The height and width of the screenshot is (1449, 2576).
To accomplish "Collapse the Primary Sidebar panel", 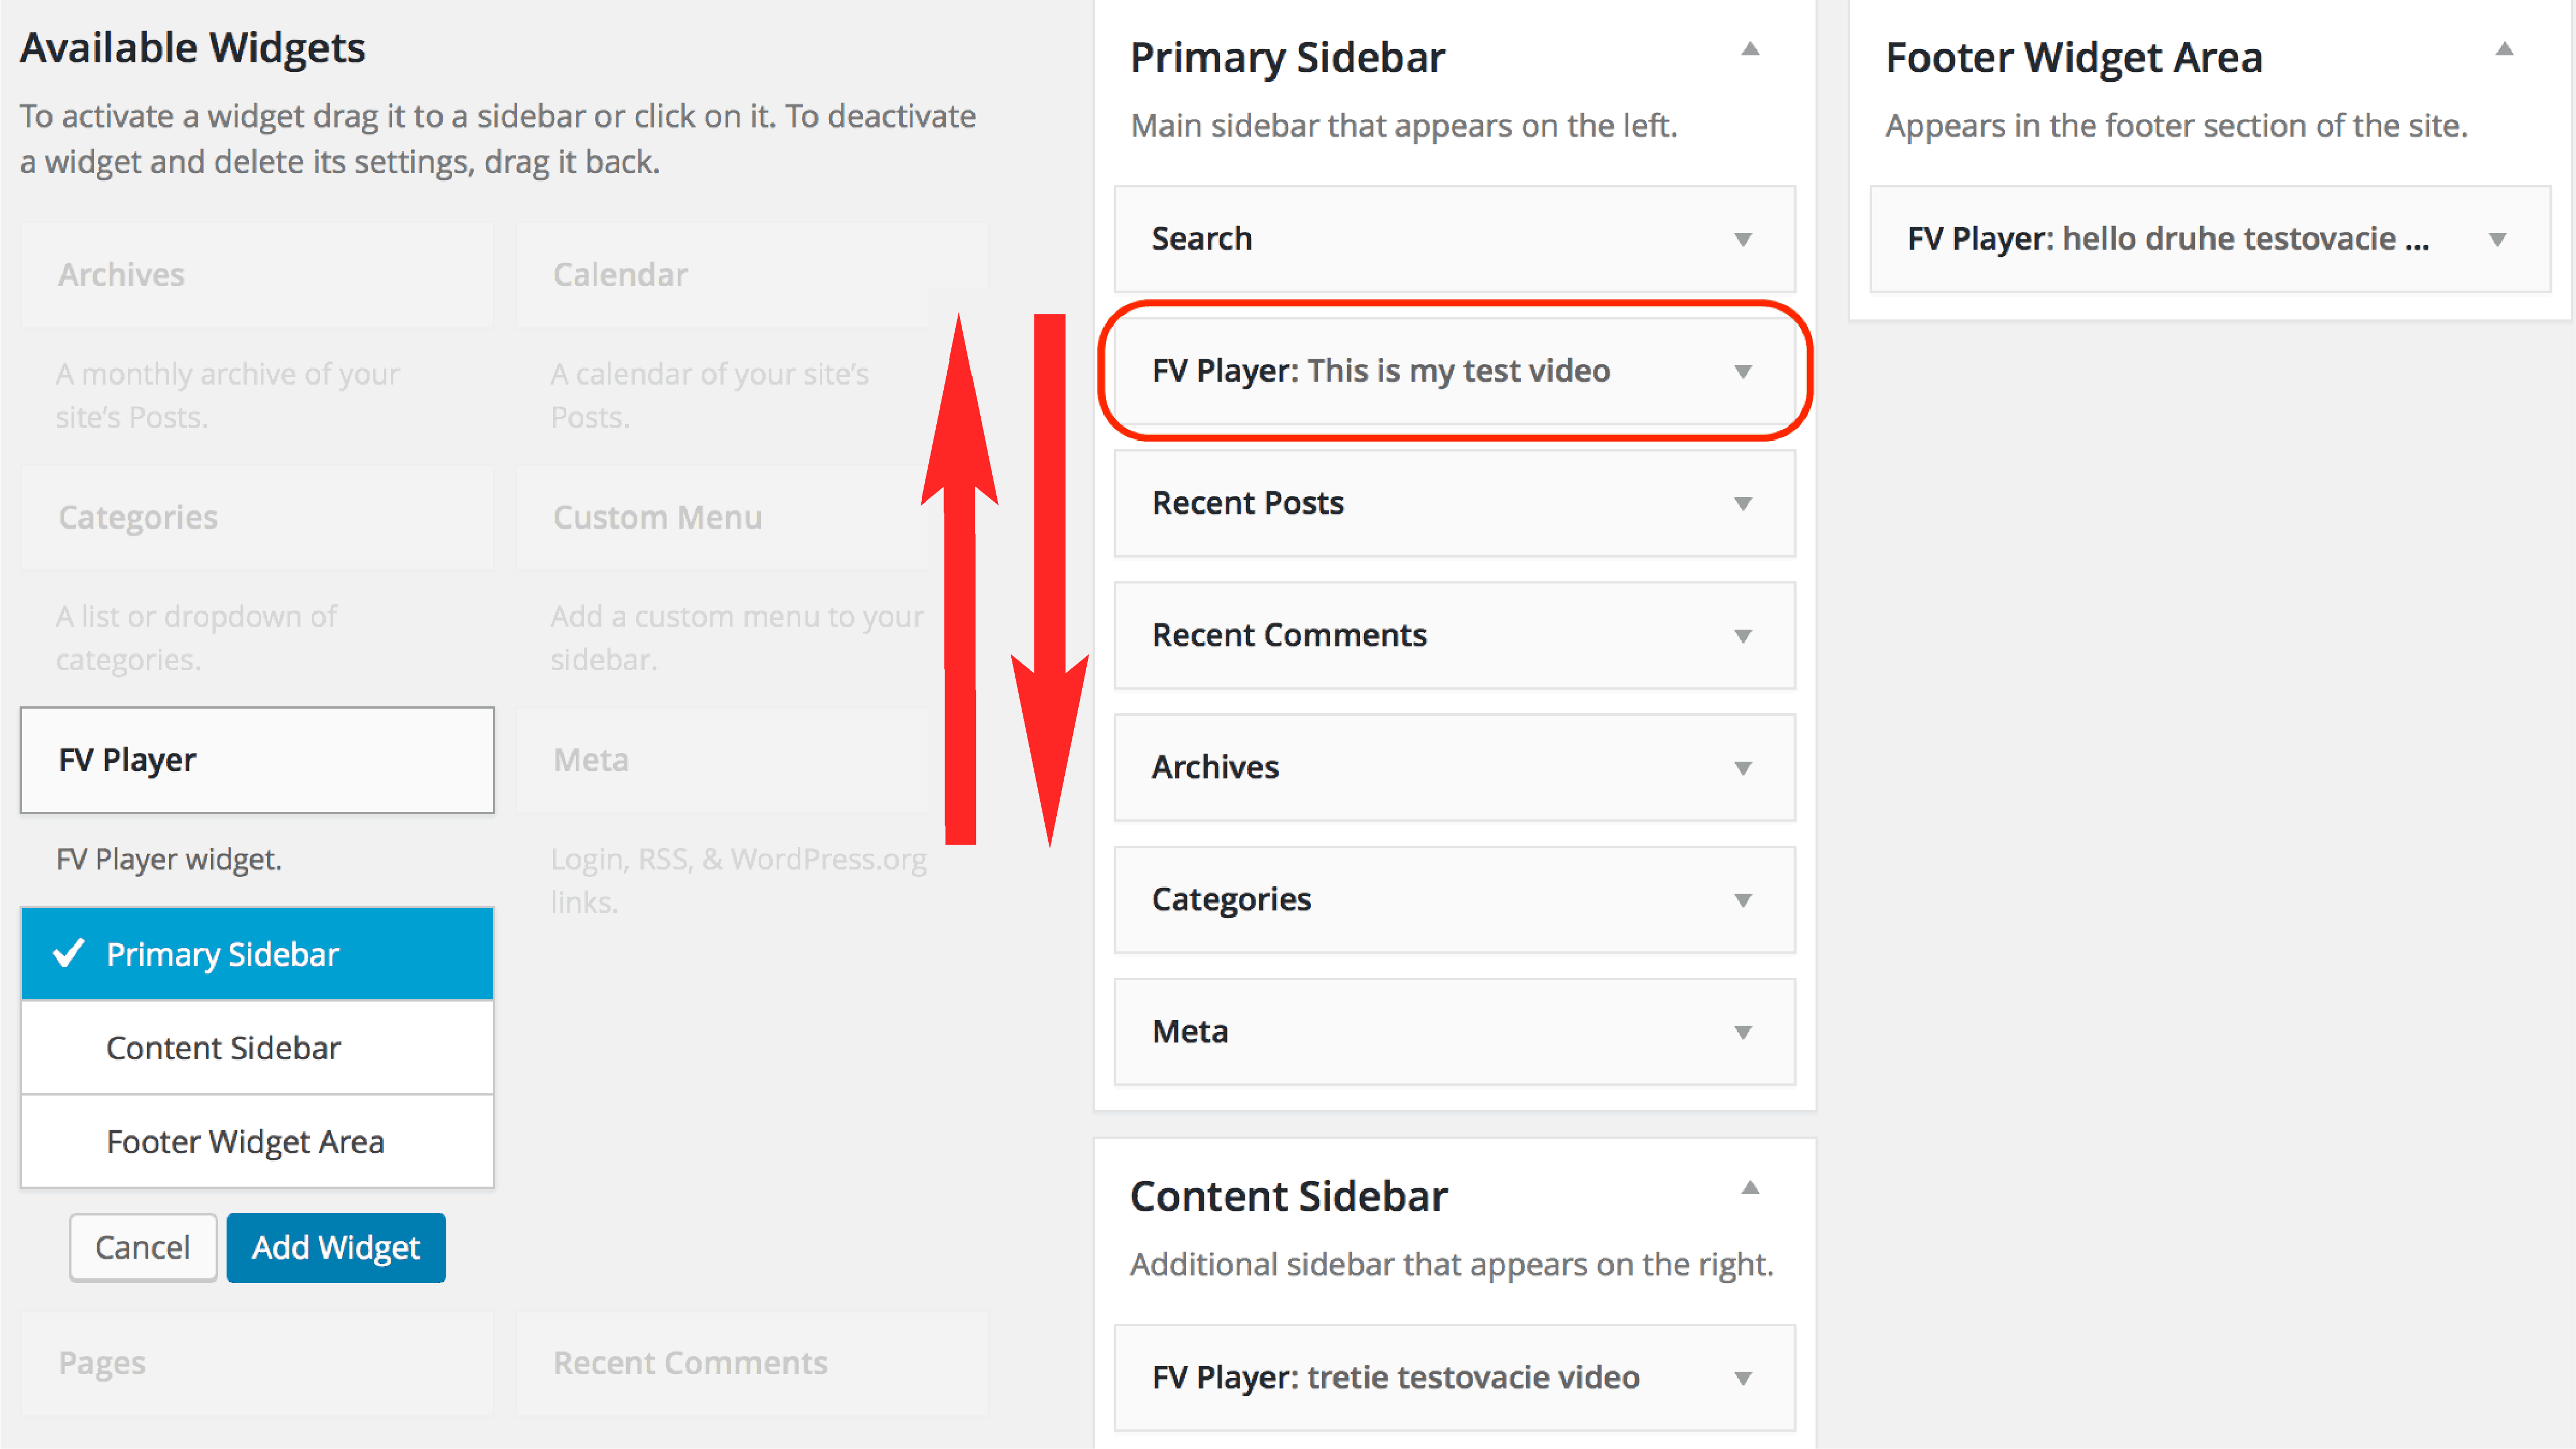I will point(1749,48).
